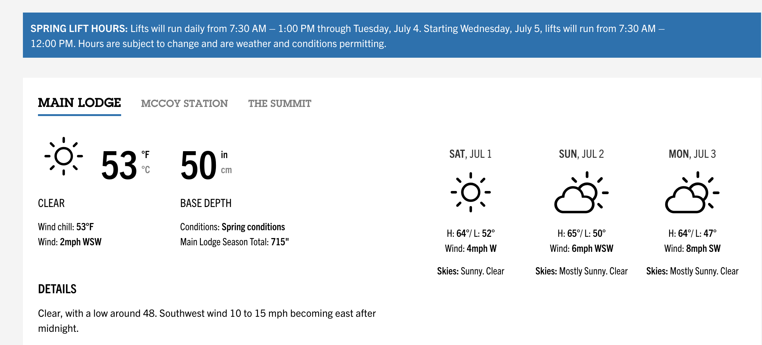The image size is (762, 345).
Task: Switch base depth to inches
Action: (x=224, y=155)
